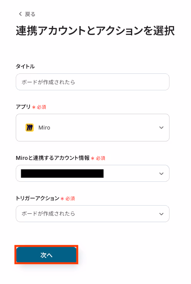Image resolution: width=191 pixels, height=284 pixels.
Task: Click the blacked-out account name entry
Action: coord(62,174)
